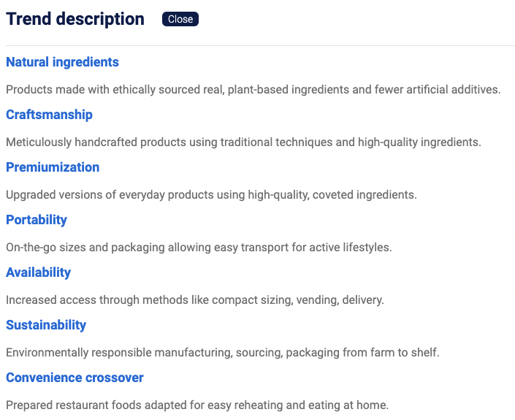Click the Convenience crossover description about restaurant foods
This screenshot has width=515, height=420.
[x=197, y=405]
